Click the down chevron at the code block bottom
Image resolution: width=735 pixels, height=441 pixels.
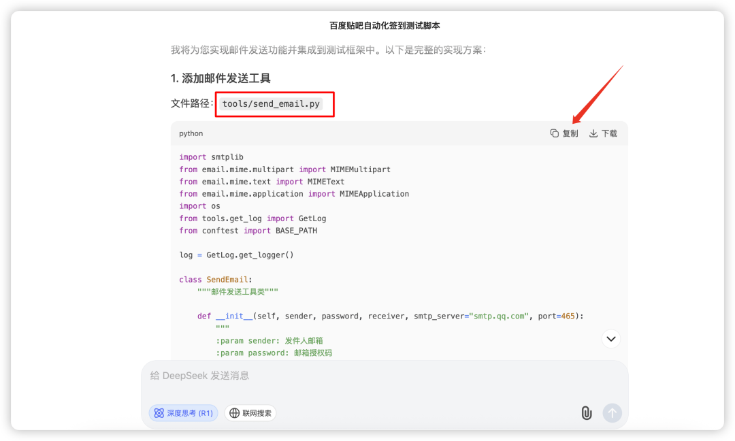(x=610, y=338)
